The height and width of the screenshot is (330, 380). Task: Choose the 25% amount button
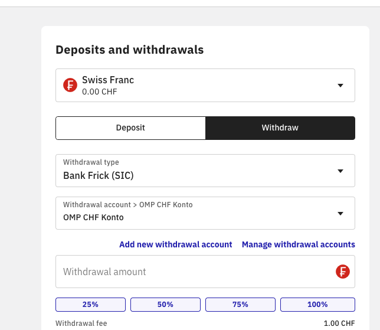[x=90, y=305]
